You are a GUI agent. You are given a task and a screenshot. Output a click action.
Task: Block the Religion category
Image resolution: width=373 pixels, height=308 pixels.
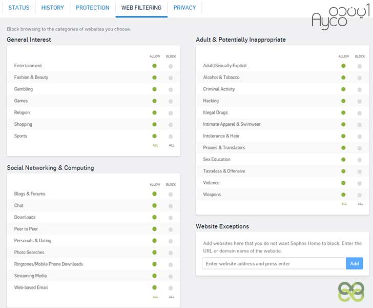171,113
